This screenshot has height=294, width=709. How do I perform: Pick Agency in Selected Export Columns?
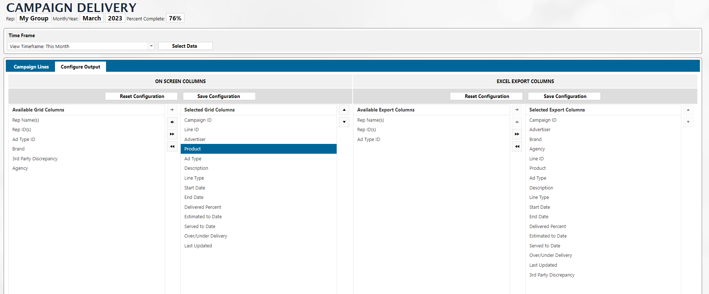[537, 149]
